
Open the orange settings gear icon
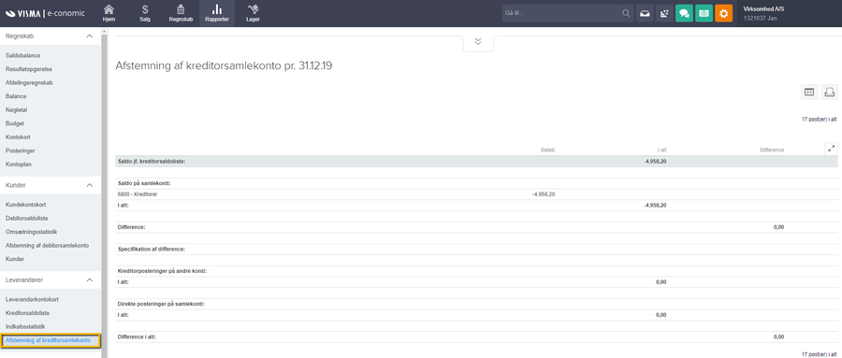(724, 13)
